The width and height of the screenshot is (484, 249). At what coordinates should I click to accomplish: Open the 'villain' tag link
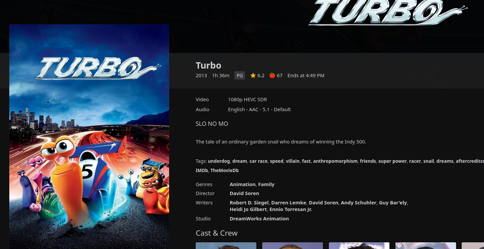coord(293,161)
